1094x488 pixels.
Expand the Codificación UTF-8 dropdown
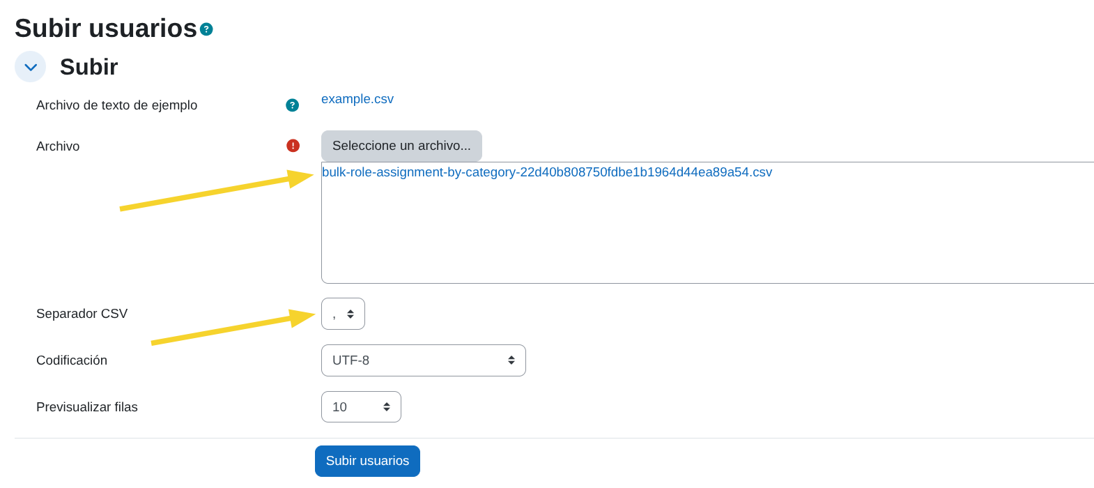click(423, 360)
